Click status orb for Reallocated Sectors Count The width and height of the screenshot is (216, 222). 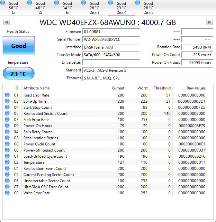tap(7, 113)
